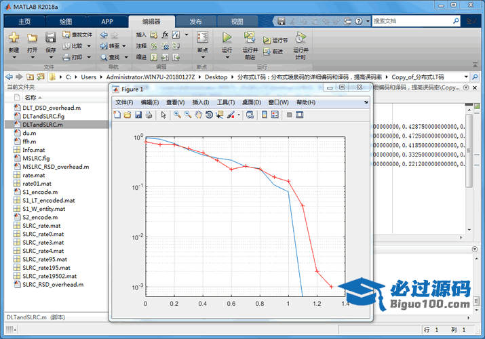Run the script with the green arrow

pos(227,37)
